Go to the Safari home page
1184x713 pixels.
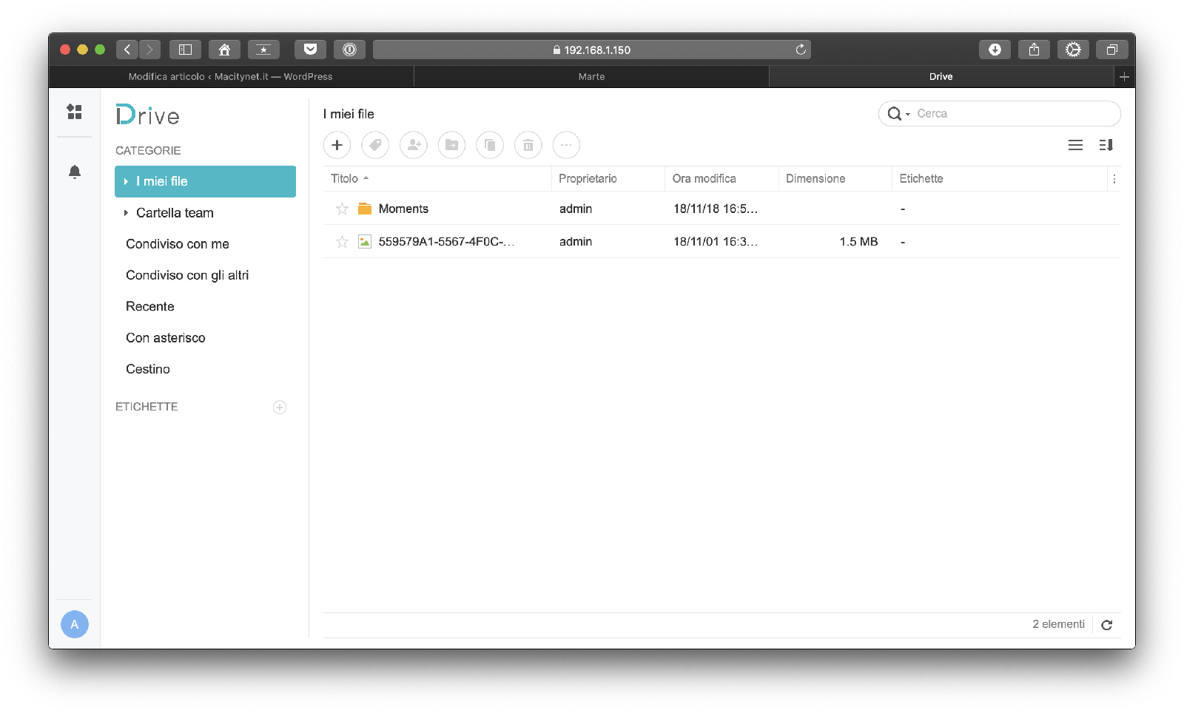tap(224, 50)
